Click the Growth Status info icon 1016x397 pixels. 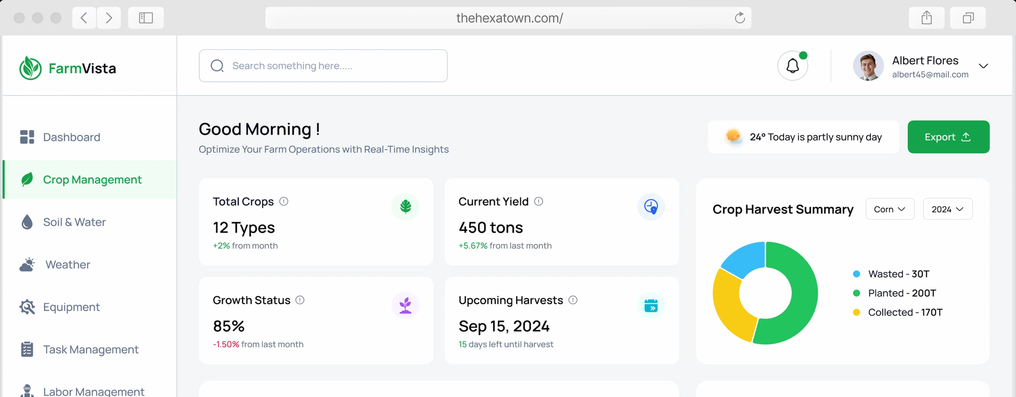(x=300, y=300)
